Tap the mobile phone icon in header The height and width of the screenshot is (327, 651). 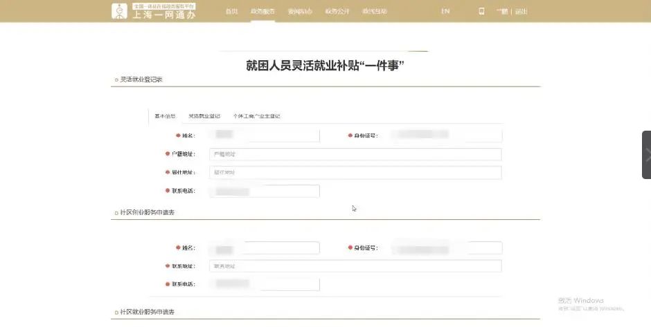click(481, 11)
